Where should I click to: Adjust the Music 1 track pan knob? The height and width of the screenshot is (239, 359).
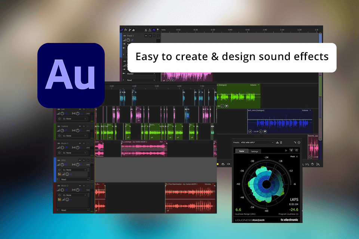(78, 148)
